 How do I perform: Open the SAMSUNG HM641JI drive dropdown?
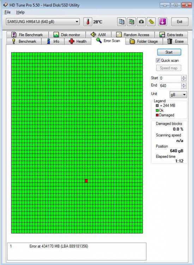[43, 22]
